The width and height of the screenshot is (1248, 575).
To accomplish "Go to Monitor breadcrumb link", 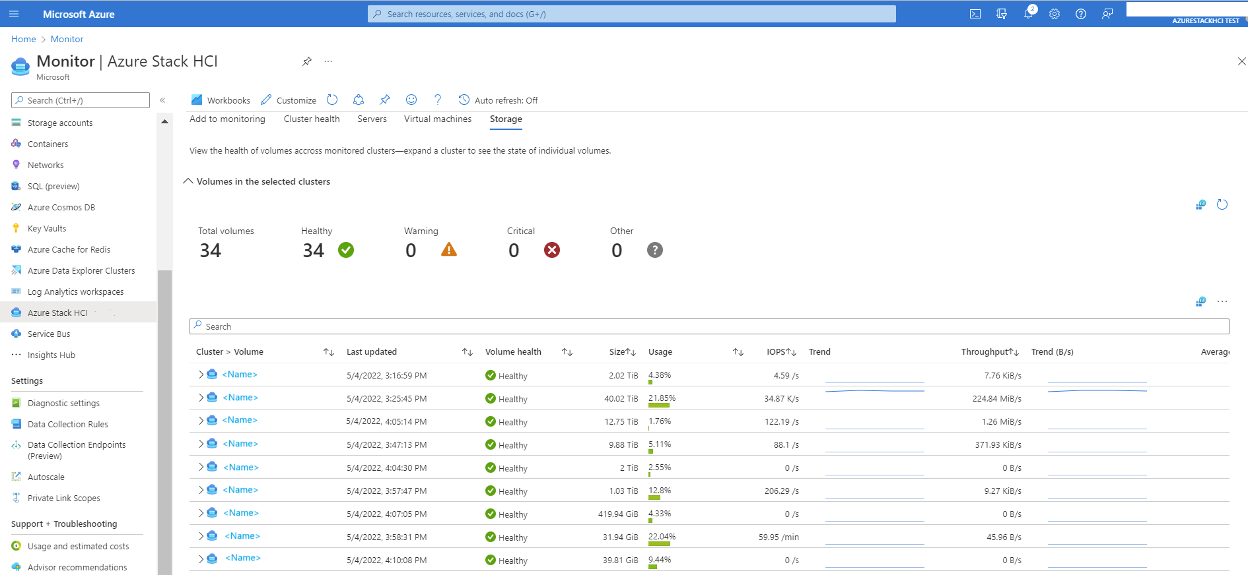I will (x=67, y=40).
